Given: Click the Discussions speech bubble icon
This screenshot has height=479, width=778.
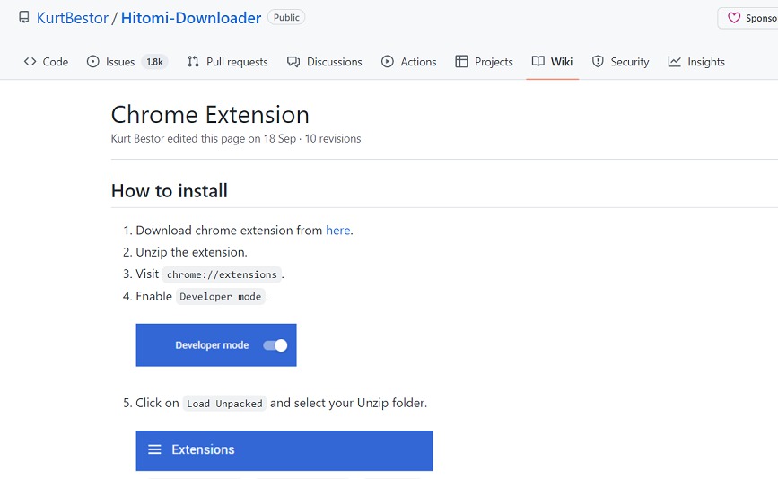Looking at the screenshot, I should [x=293, y=62].
